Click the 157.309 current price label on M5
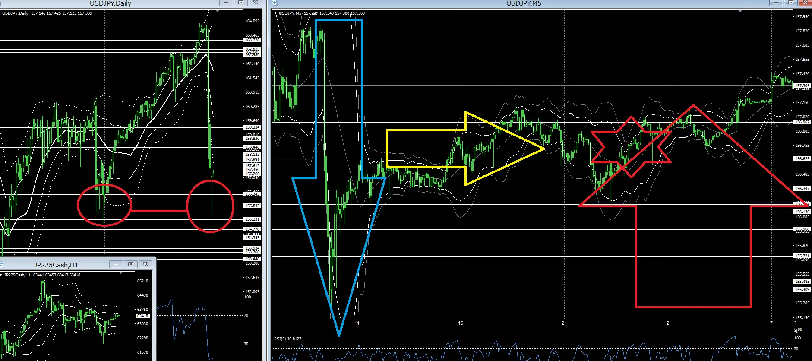Viewport: 812px width, 361px height. 803,85
